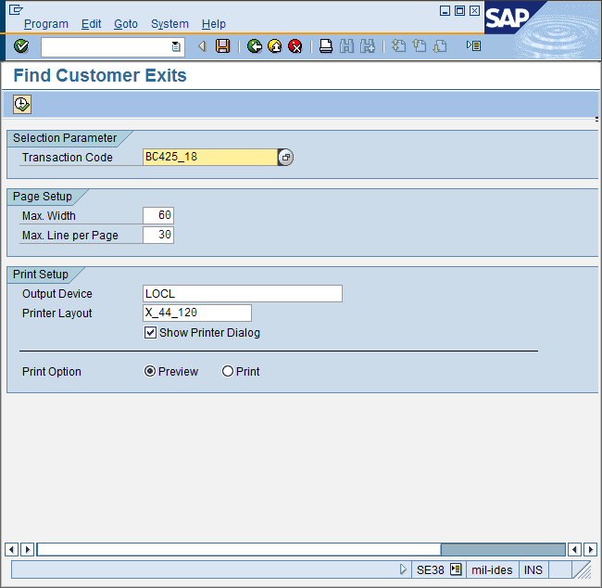Click the First Page icon

[398, 46]
